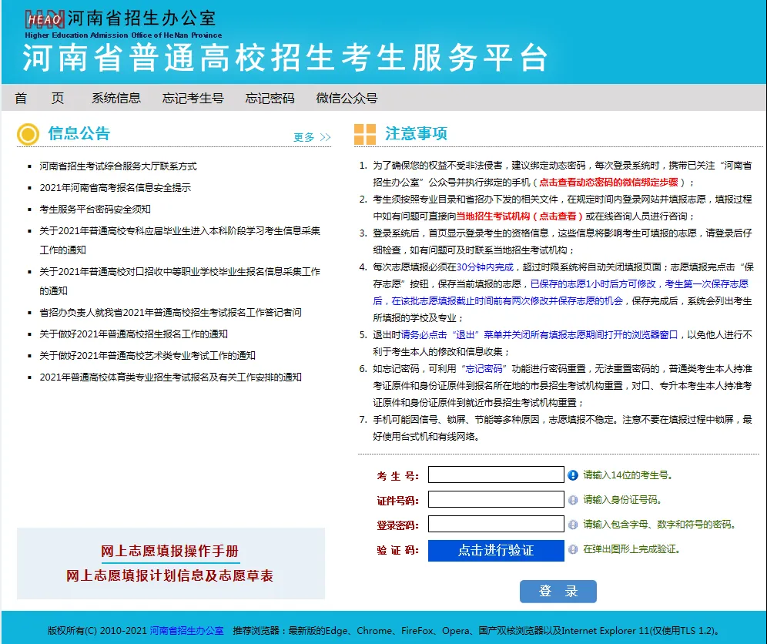Open the 网上志愿填报操作手册 link
The height and width of the screenshot is (644, 767).
pos(170,551)
